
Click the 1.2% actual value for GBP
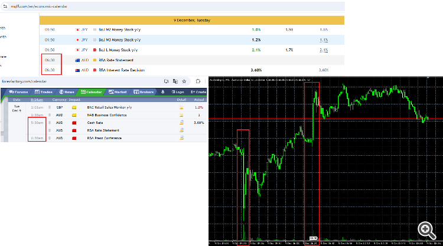(199, 107)
